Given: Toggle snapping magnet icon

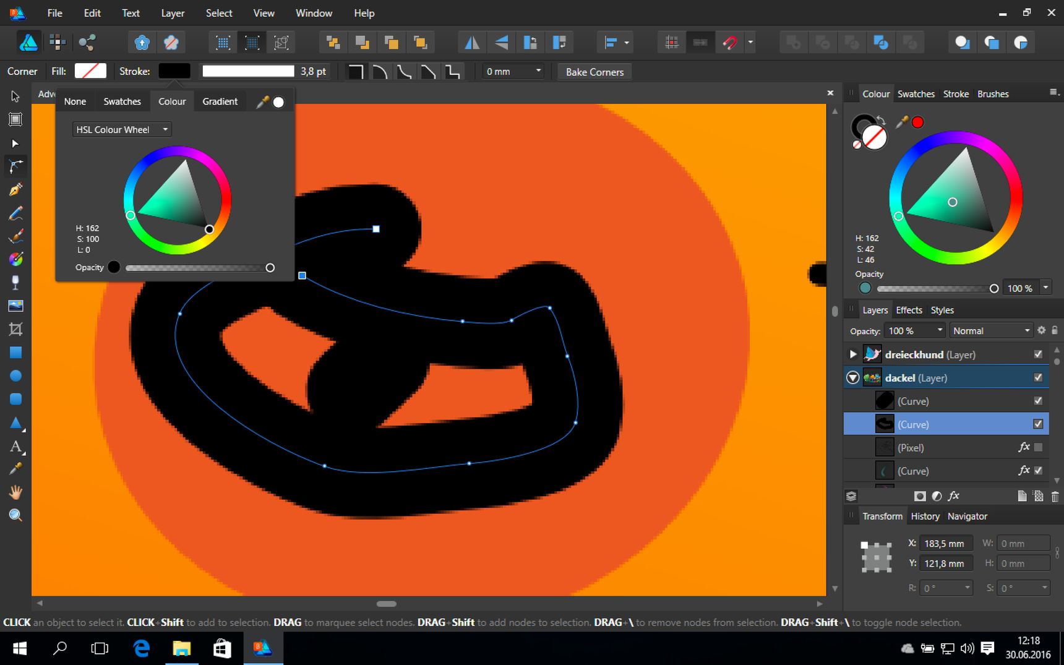Looking at the screenshot, I should (729, 42).
